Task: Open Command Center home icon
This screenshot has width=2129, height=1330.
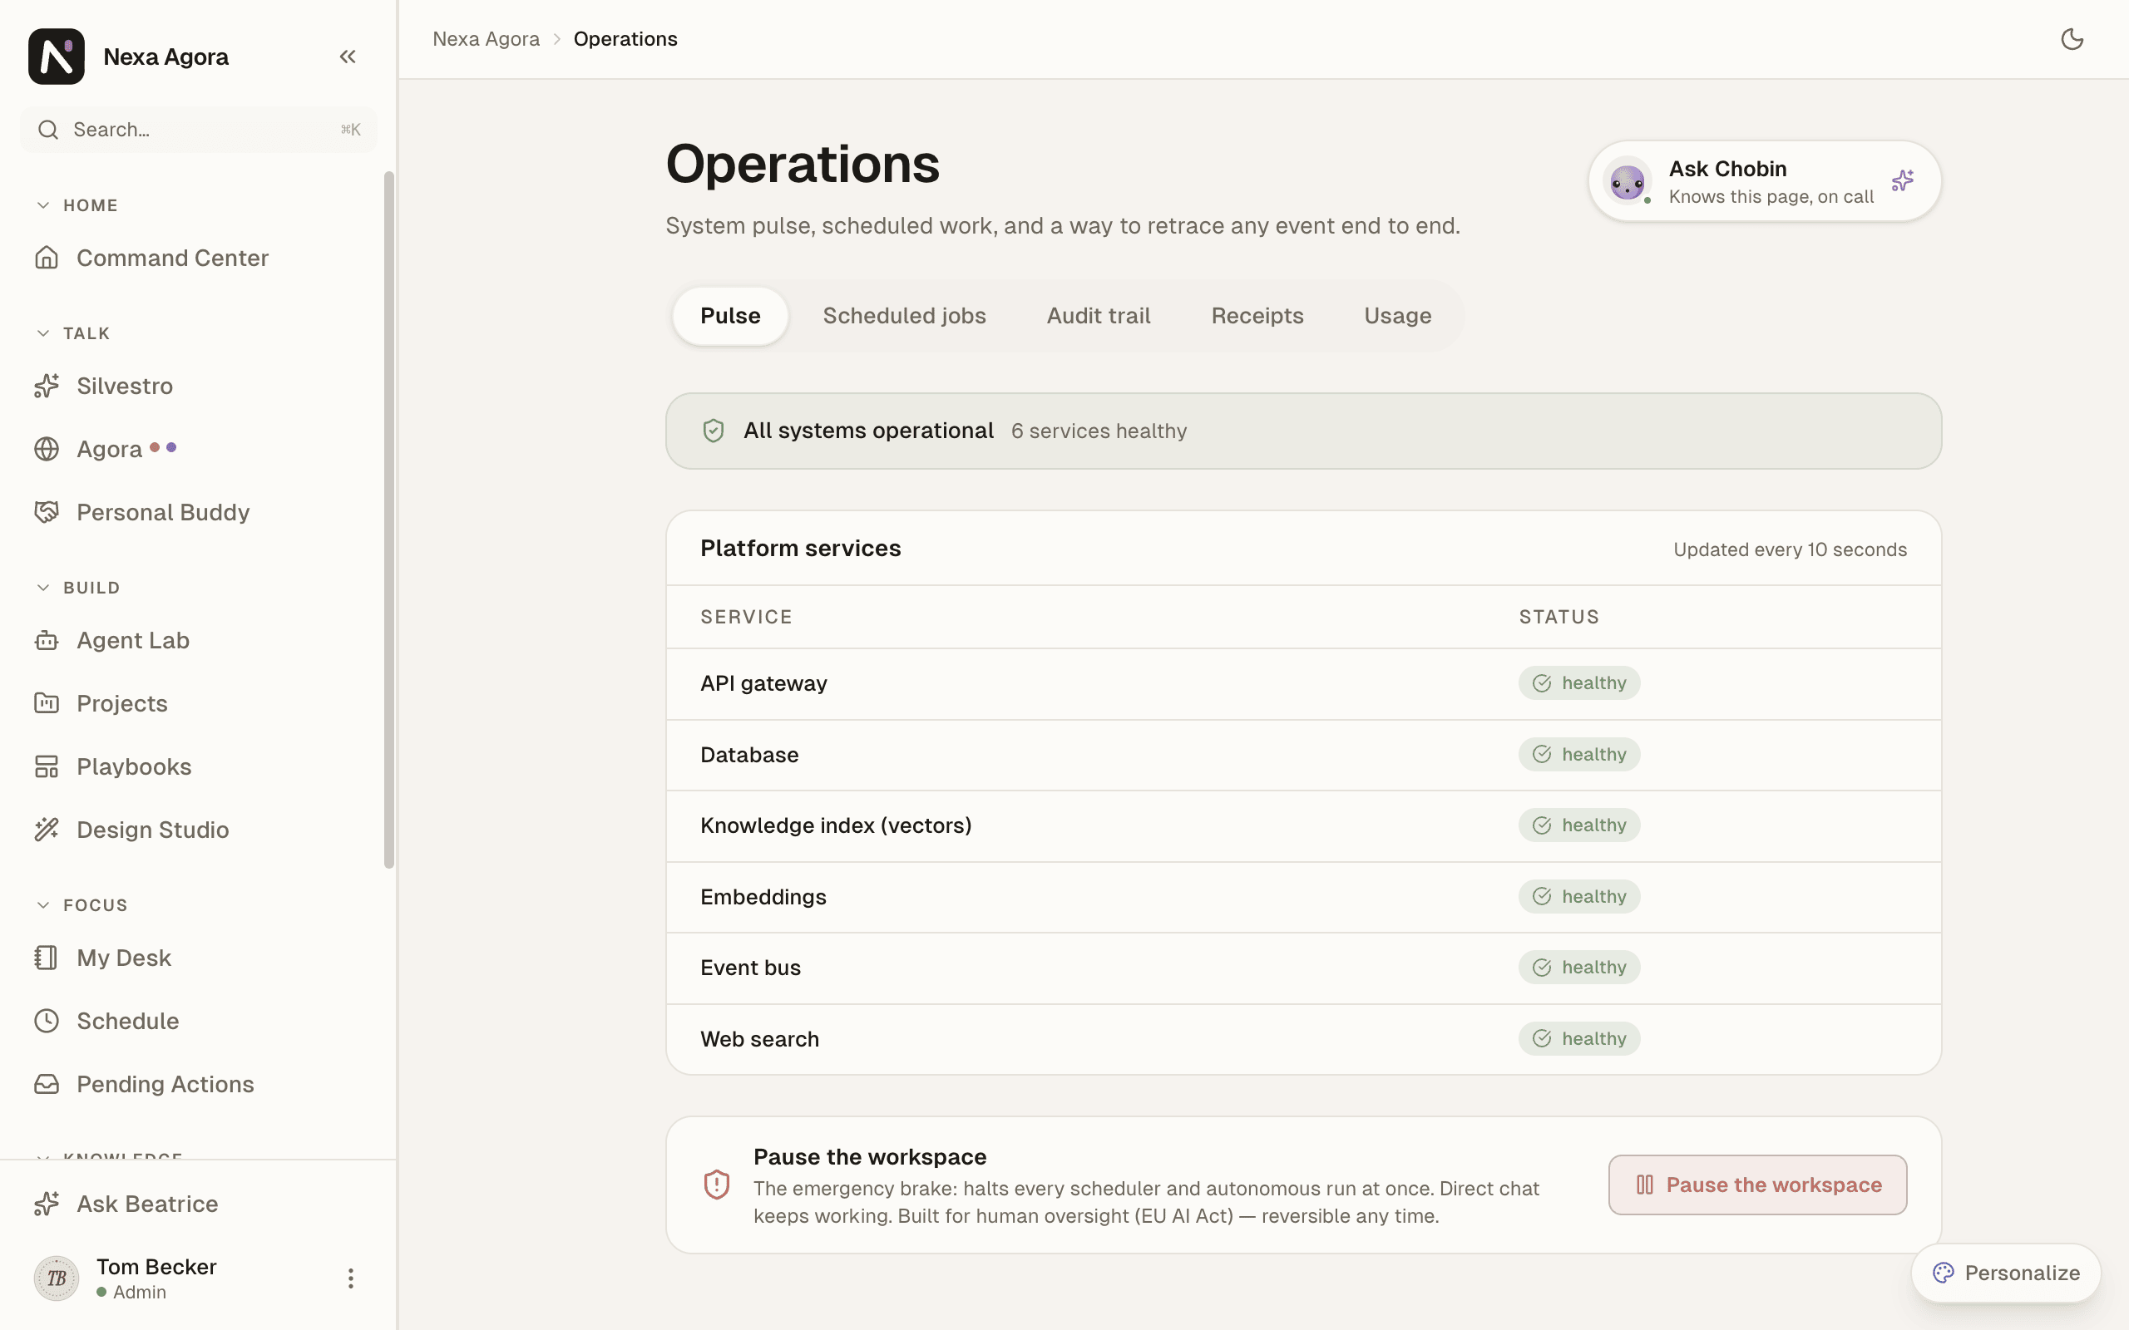Action: point(47,258)
